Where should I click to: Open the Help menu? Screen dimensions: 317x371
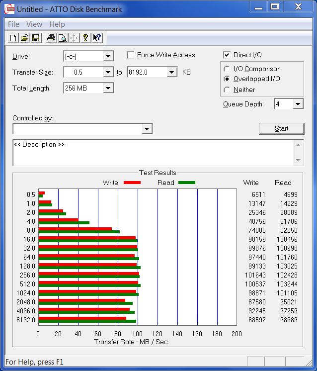pos(57,24)
